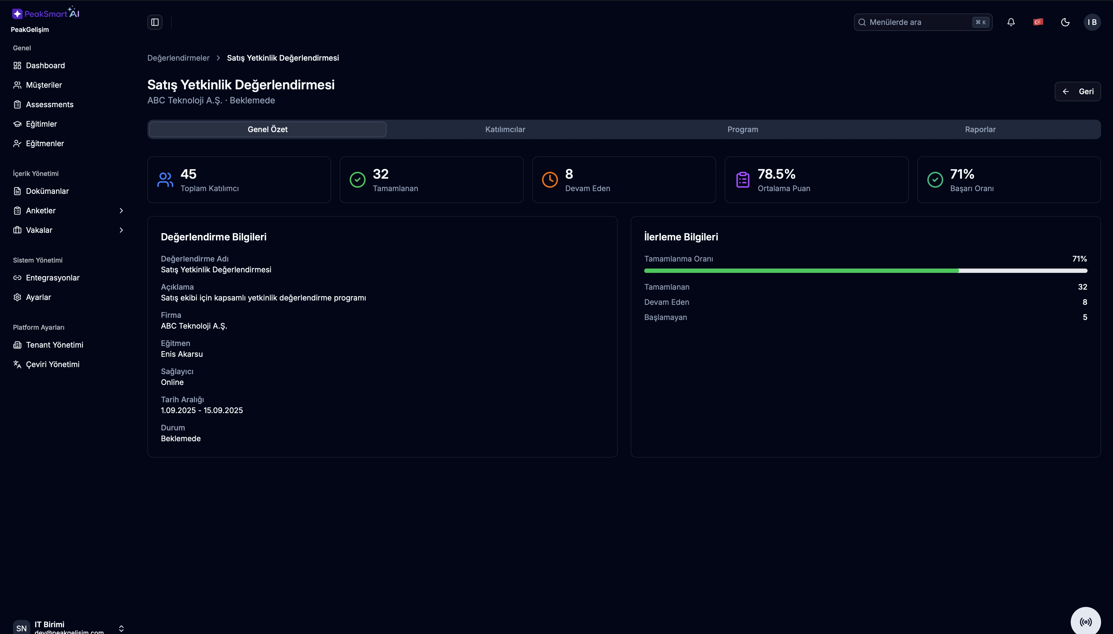Viewport: 1113px width, 634px height.
Task: Open Ayarlar settings page
Action: point(38,298)
